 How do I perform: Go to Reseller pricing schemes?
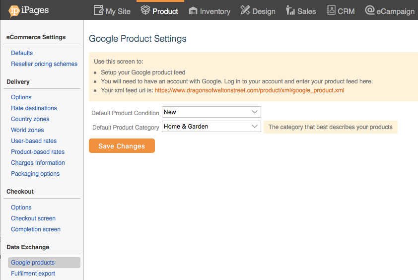(44, 64)
